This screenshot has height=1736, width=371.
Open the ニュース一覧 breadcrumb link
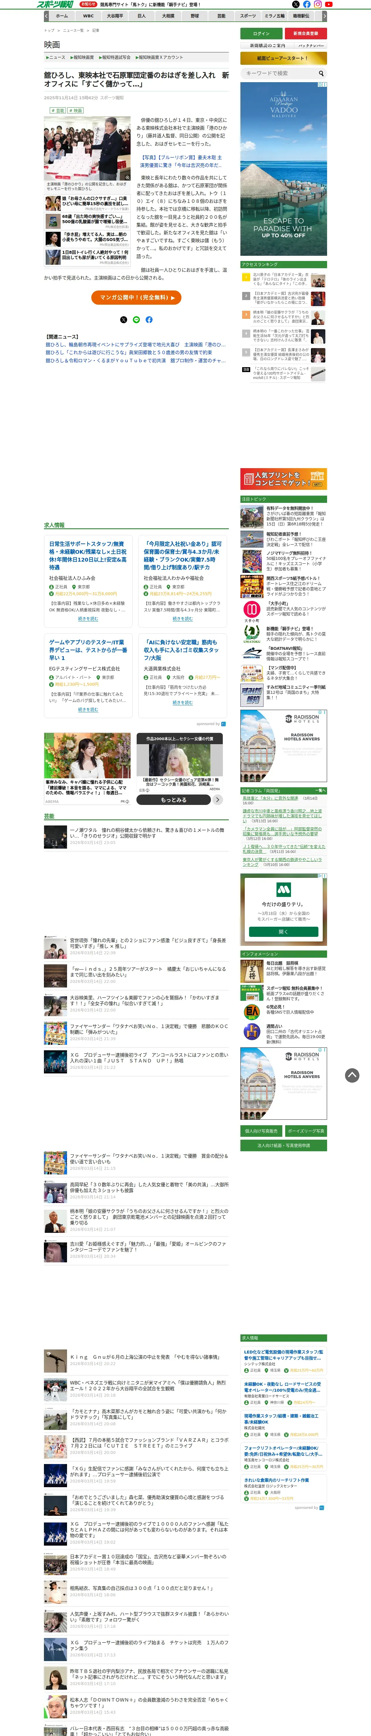(73, 30)
